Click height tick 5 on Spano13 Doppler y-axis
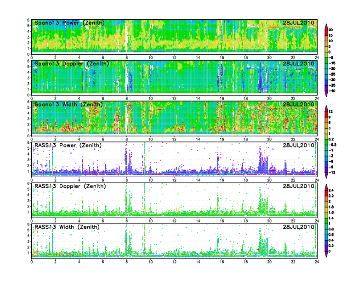 [x=28, y=67]
